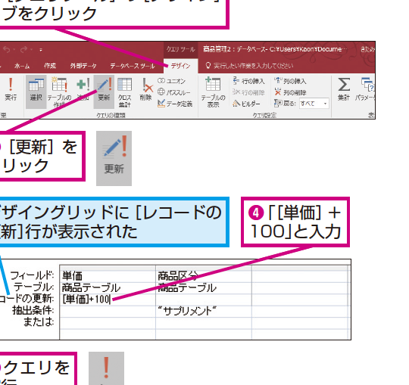Choose the Make Table (テーブルの作成) query button

59,92
